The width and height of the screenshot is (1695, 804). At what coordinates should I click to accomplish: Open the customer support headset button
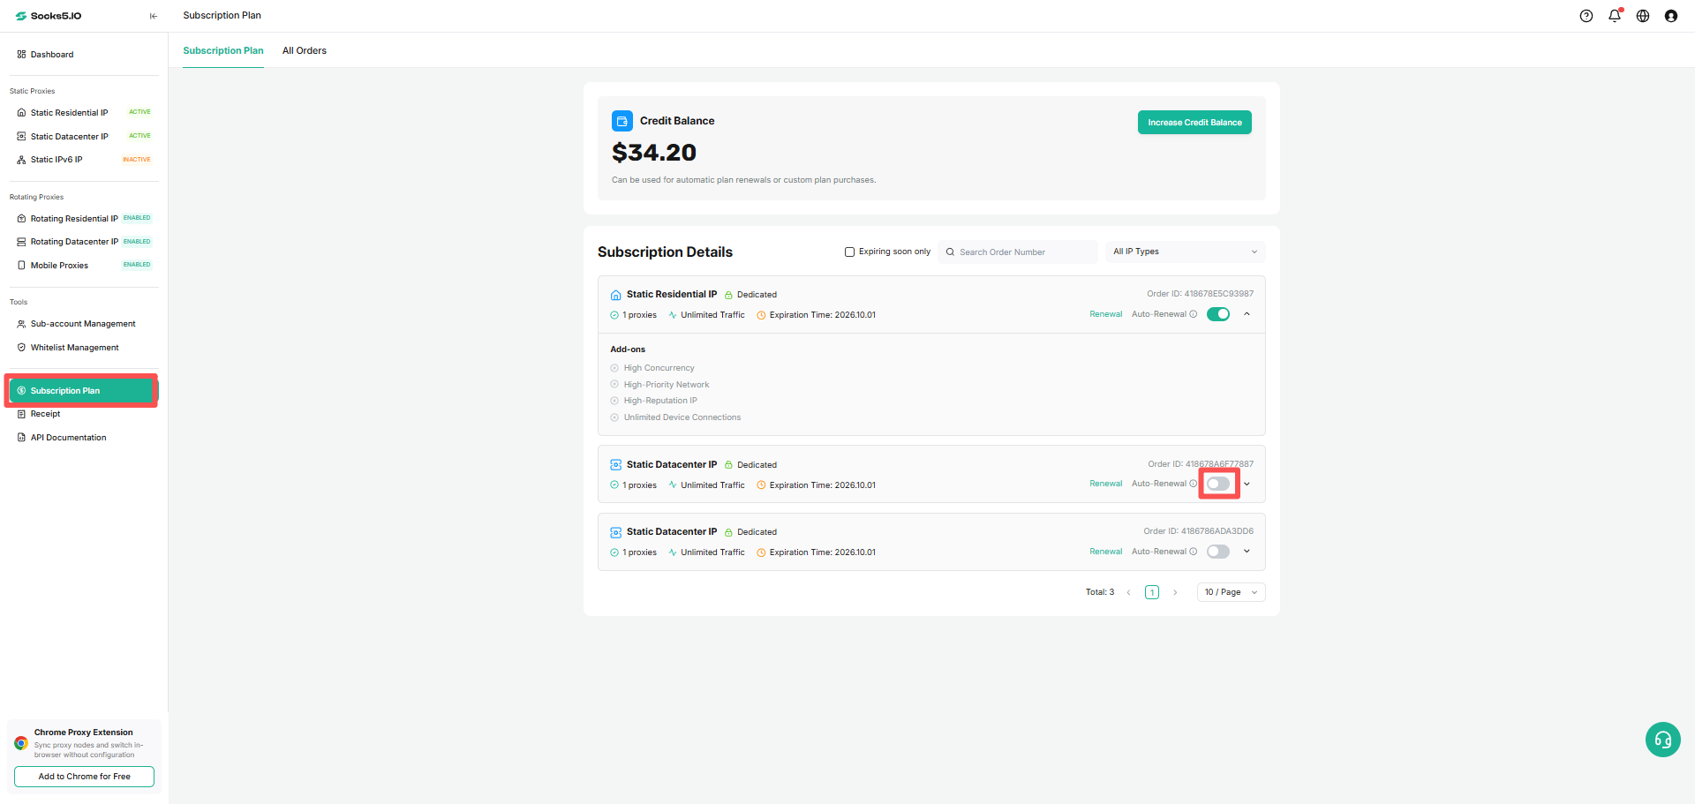(x=1663, y=740)
